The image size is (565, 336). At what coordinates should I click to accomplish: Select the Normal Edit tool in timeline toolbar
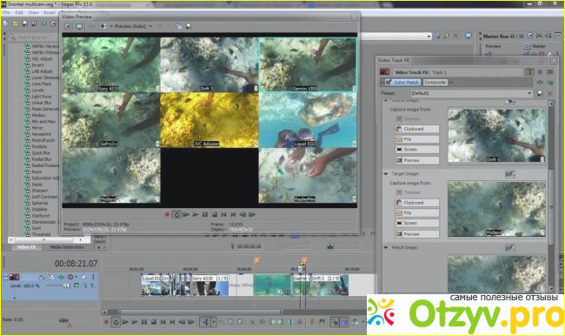pos(205,322)
